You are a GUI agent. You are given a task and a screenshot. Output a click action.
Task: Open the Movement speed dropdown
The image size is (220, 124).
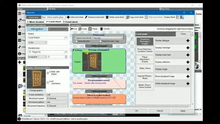click(x=57, y=99)
